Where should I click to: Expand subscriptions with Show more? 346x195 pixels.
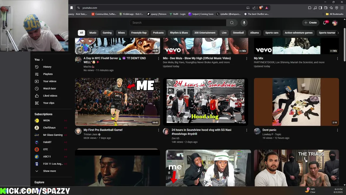(49, 171)
